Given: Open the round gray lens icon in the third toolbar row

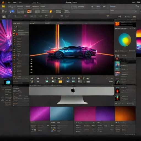Looking at the screenshot, I should (4, 17).
